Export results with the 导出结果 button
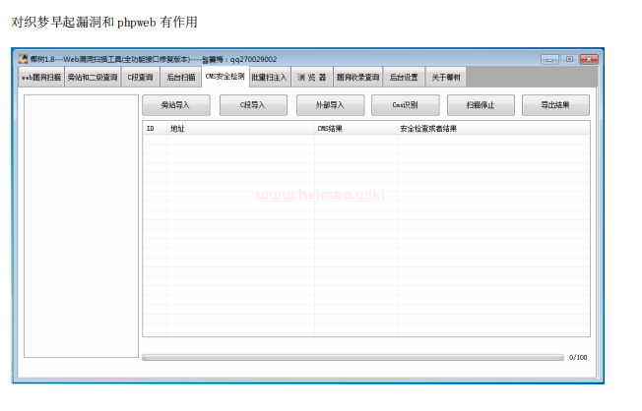The height and width of the screenshot is (411, 642). coord(557,104)
